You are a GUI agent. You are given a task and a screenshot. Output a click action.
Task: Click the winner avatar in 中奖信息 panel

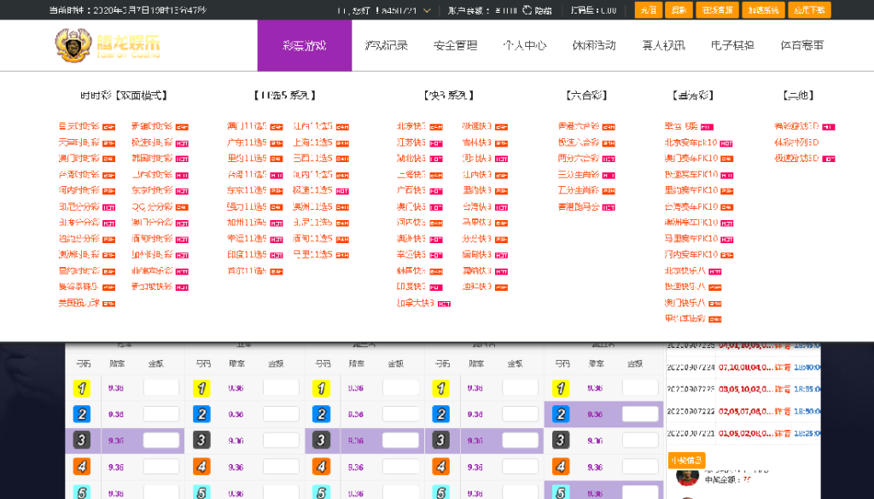click(687, 476)
